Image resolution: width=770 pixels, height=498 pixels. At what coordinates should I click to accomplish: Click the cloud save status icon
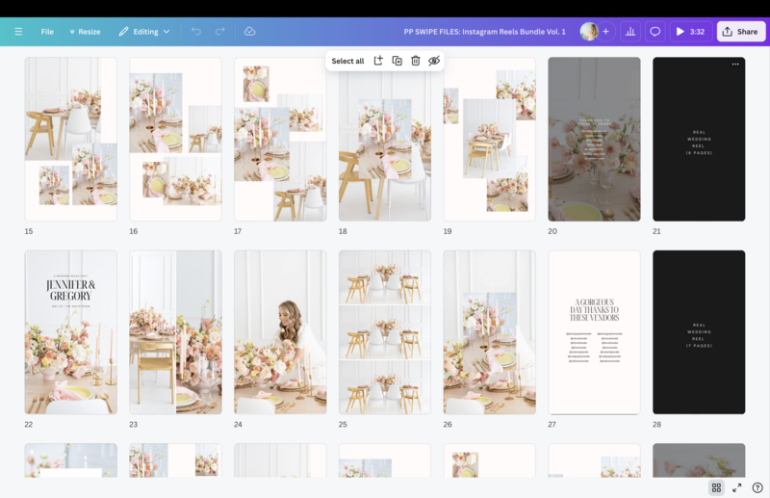[249, 32]
